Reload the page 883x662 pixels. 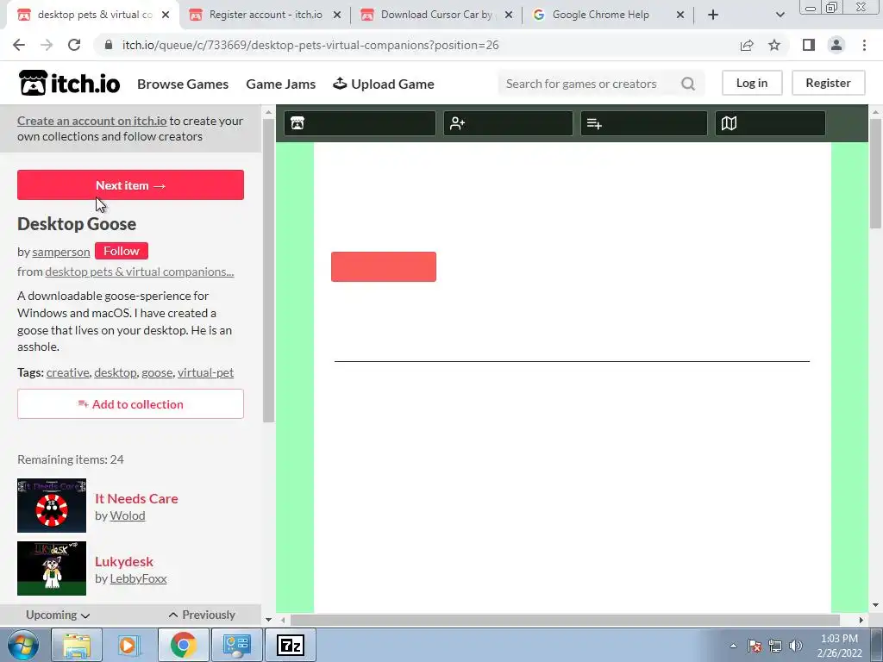coord(74,45)
